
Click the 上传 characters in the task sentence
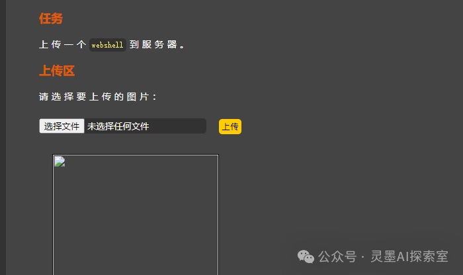pos(50,44)
